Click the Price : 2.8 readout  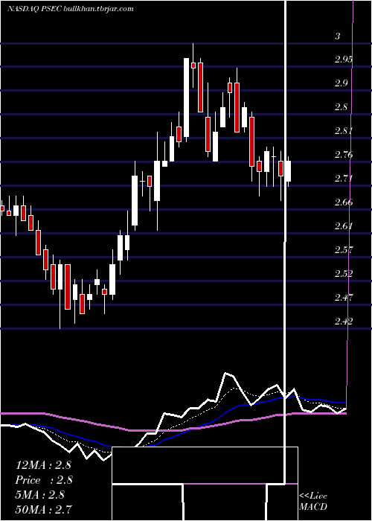tap(44, 480)
